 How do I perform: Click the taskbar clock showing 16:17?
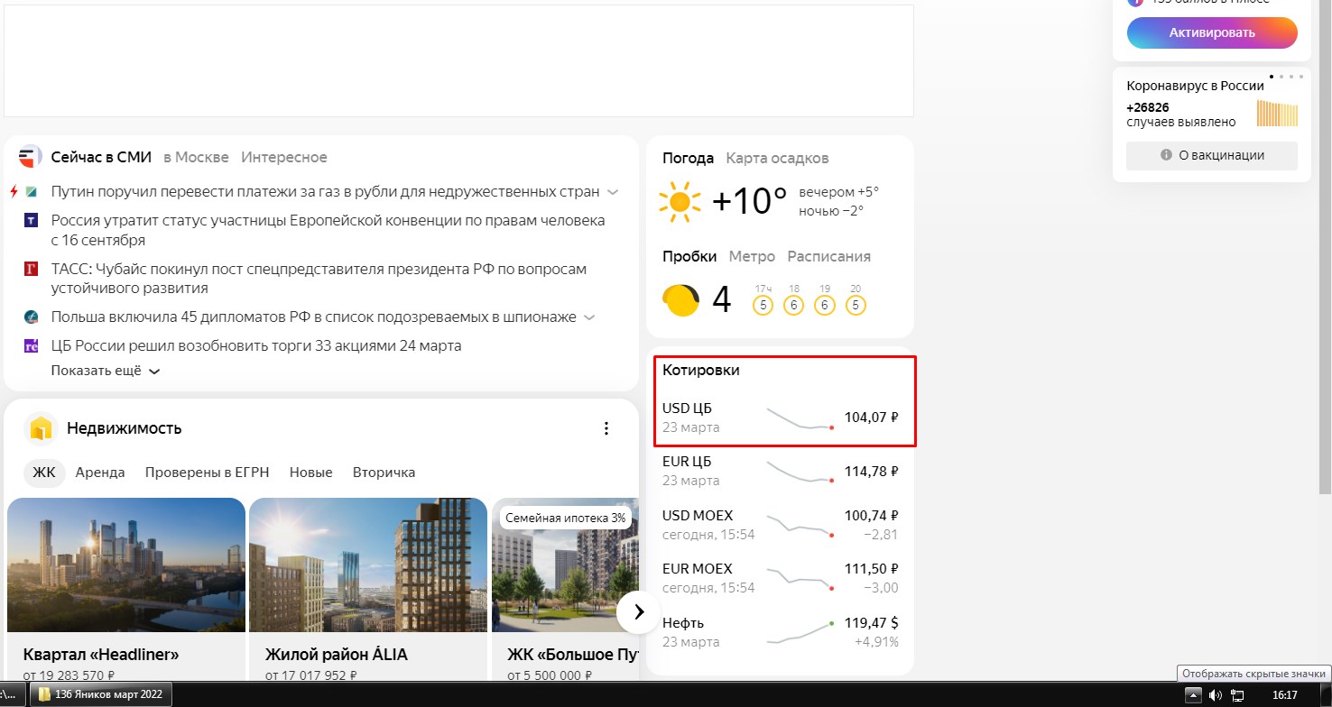[1284, 695]
